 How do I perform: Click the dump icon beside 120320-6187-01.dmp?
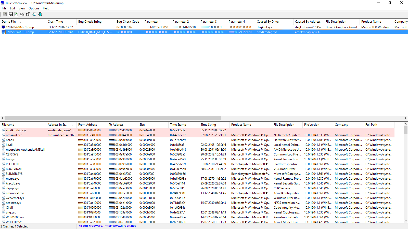pyautogui.click(x=3, y=27)
